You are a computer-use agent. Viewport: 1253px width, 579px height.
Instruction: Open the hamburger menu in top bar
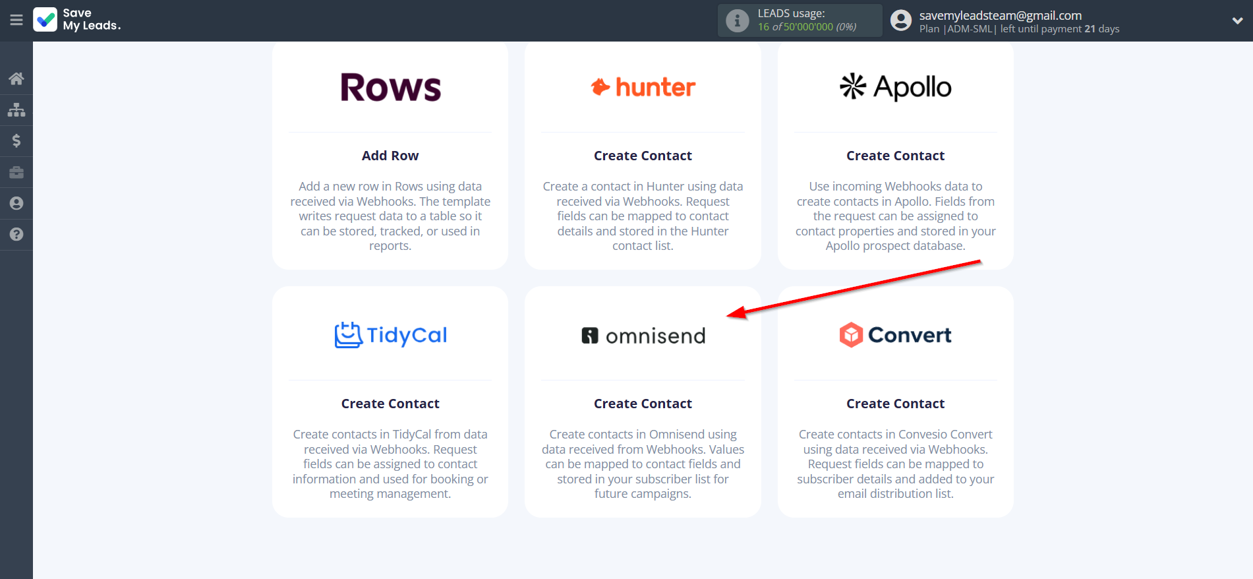16,20
